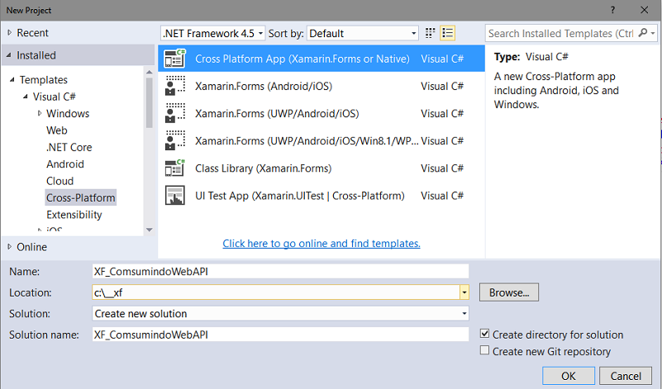Switch to medium icons list view

click(447, 33)
